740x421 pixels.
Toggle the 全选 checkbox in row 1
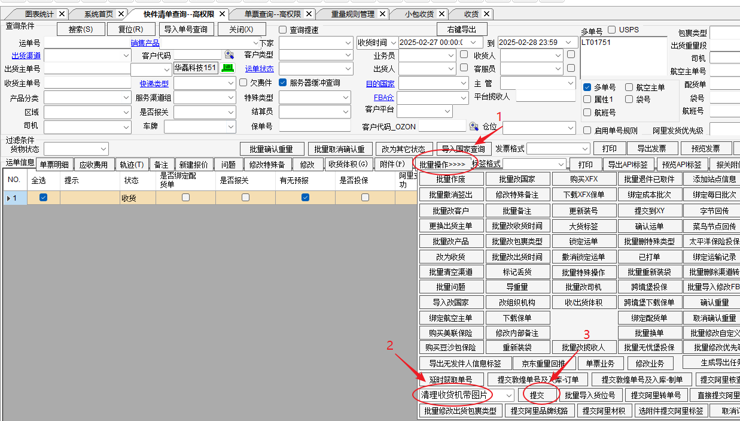[43, 198]
